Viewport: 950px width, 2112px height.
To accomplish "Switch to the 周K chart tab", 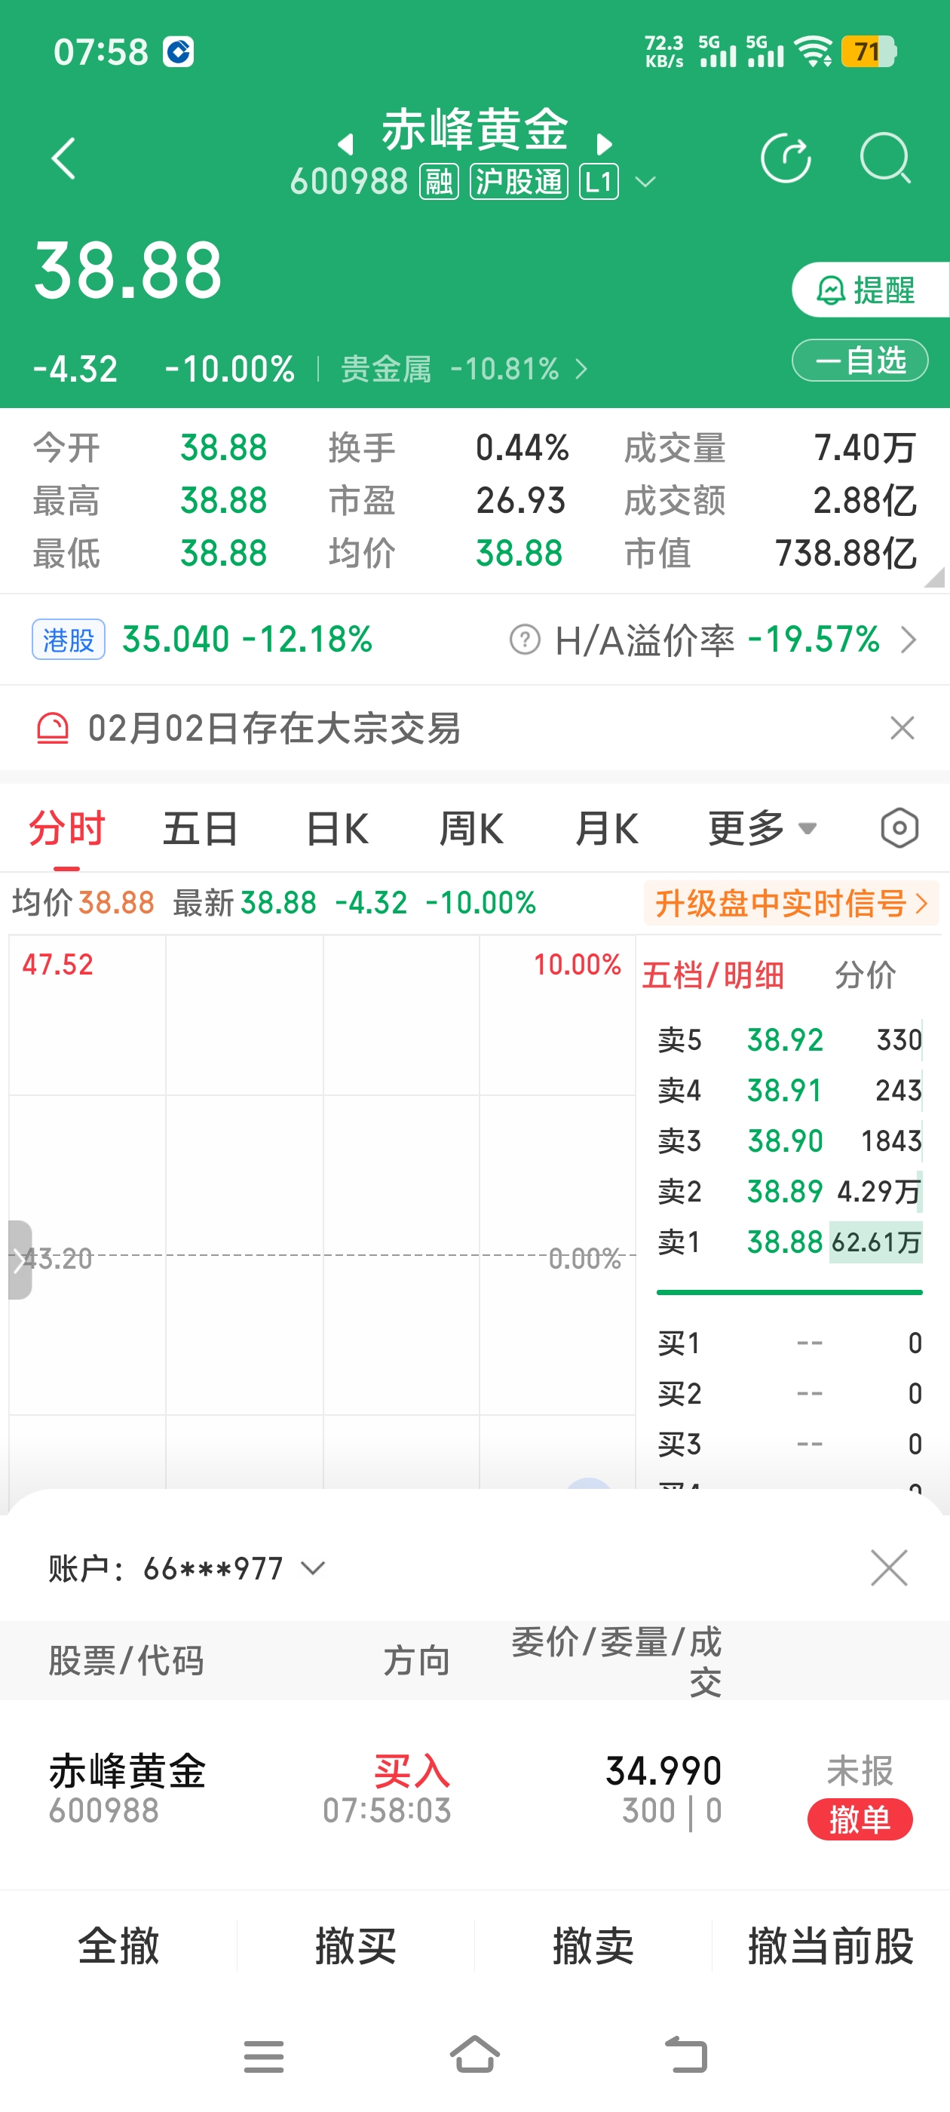I will pyautogui.click(x=471, y=828).
